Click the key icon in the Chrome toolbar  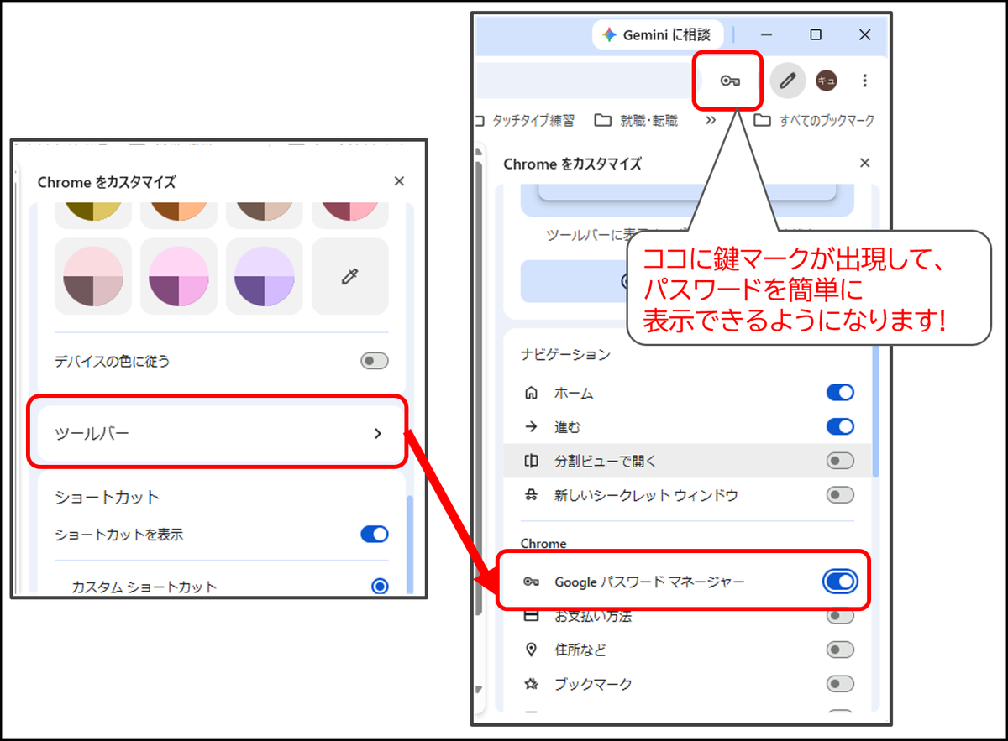click(x=730, y=81)
